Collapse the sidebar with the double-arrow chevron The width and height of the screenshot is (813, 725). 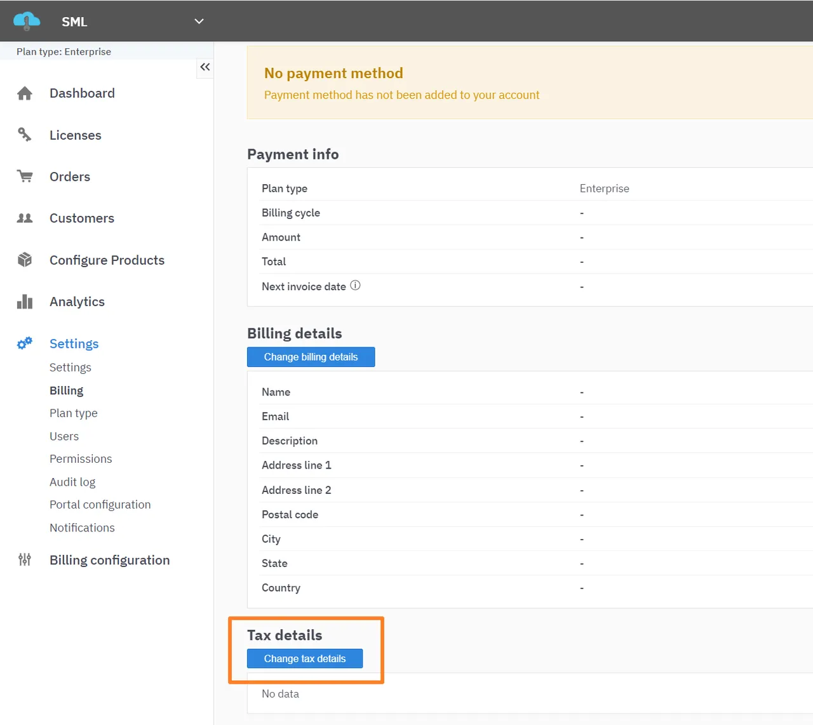205,67
